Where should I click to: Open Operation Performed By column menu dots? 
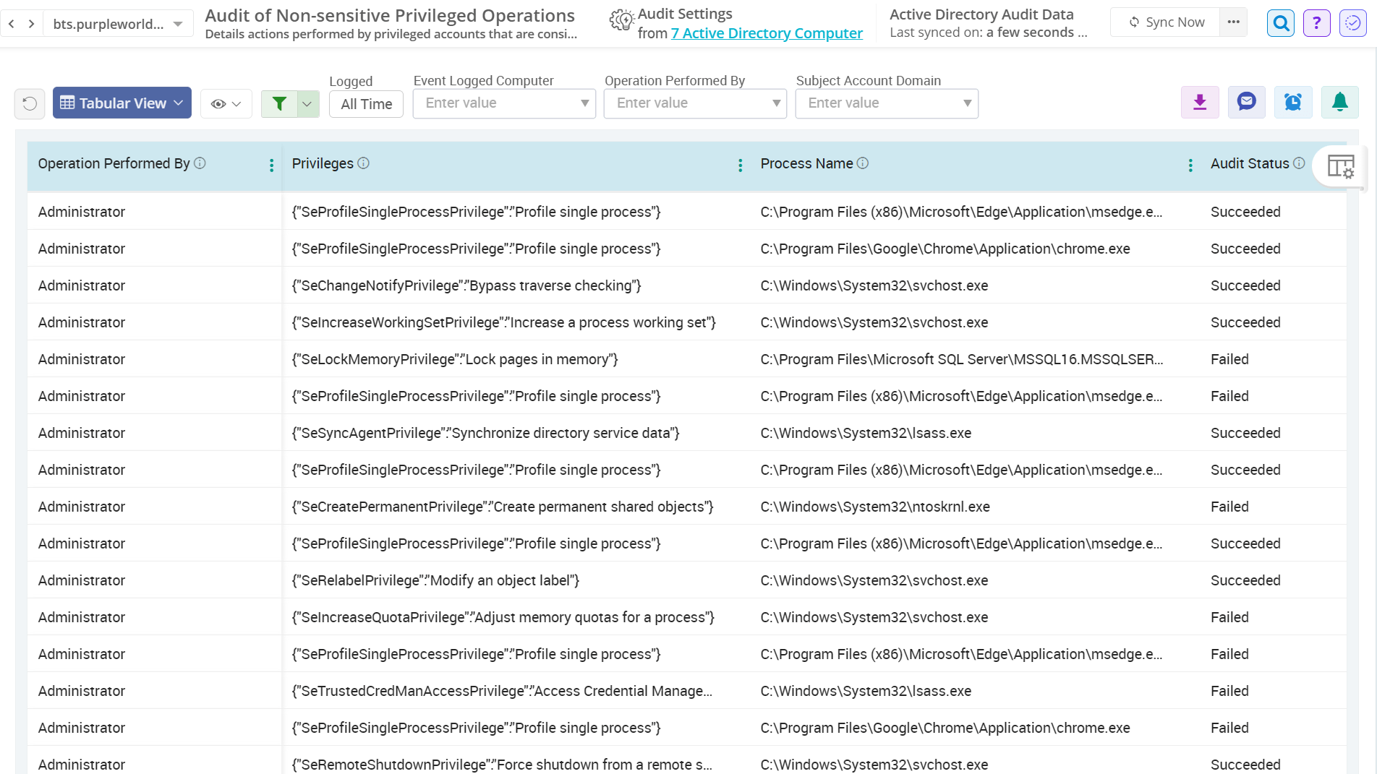(x=271, y=165)
